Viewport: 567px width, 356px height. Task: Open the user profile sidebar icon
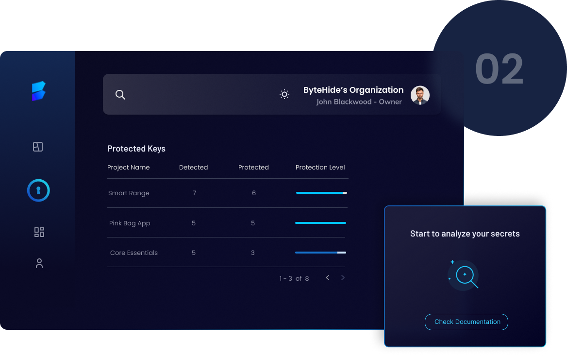click(x=39, y=263)
